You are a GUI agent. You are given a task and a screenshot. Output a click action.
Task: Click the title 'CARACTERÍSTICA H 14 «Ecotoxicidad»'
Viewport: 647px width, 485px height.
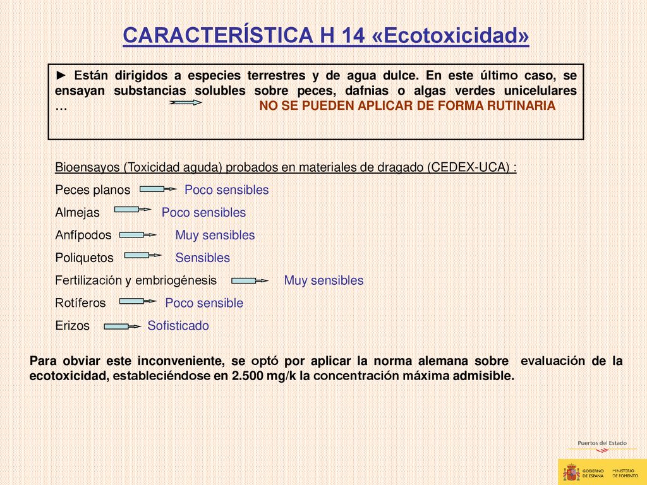pyautogui.click(x=326, y=36)
